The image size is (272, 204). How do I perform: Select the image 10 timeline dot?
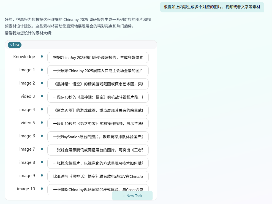click(x=42, y=189)
